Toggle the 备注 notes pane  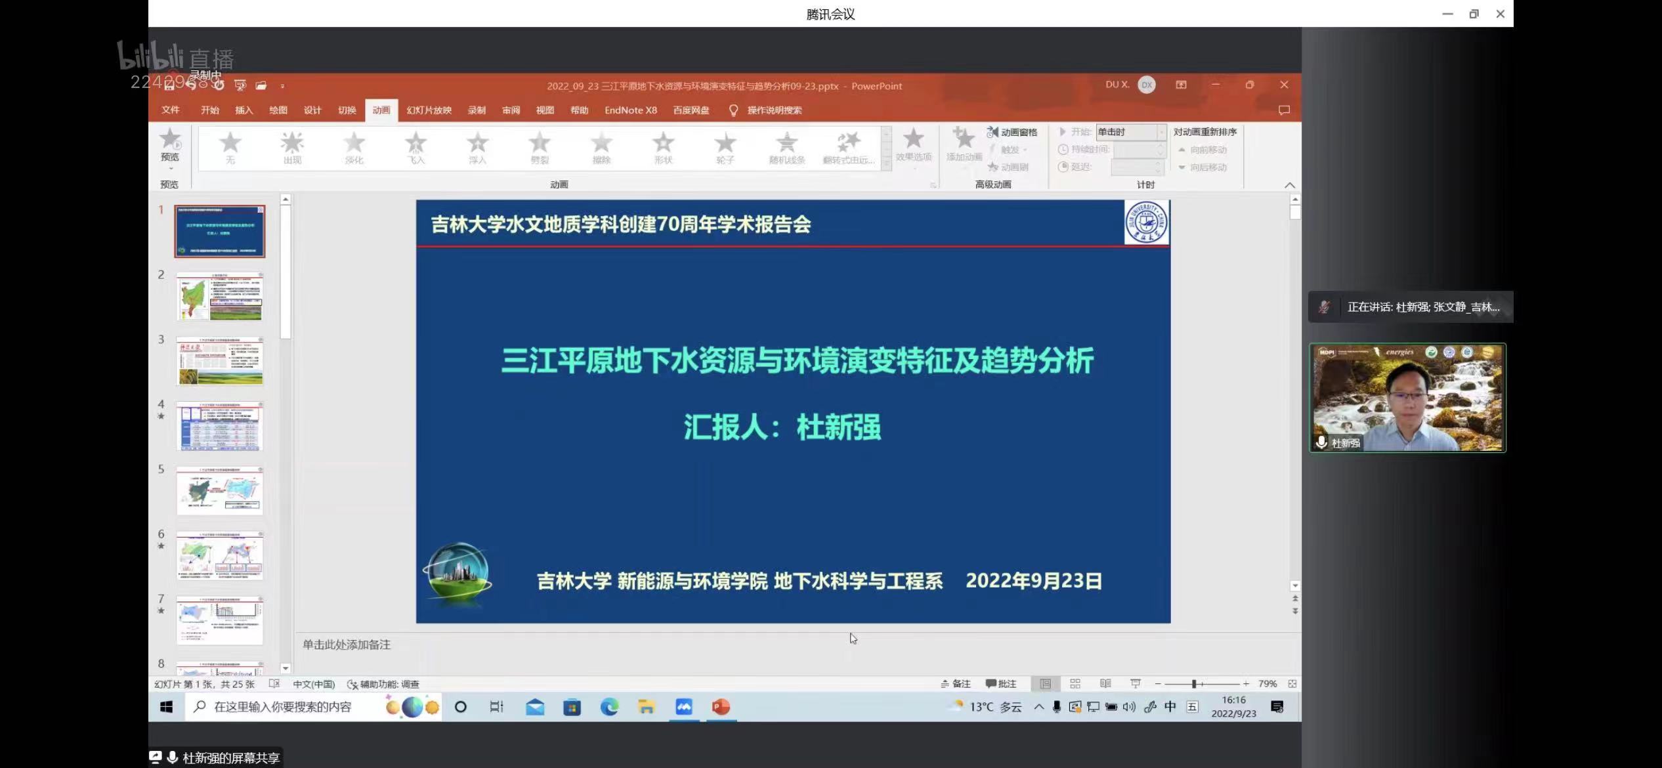(x=955, y=684)
